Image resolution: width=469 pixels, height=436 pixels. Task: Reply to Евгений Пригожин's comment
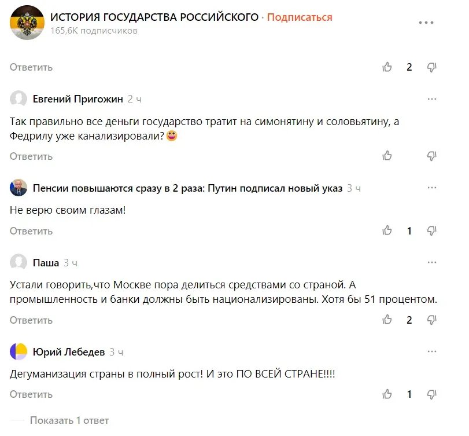tap(31, 156)
